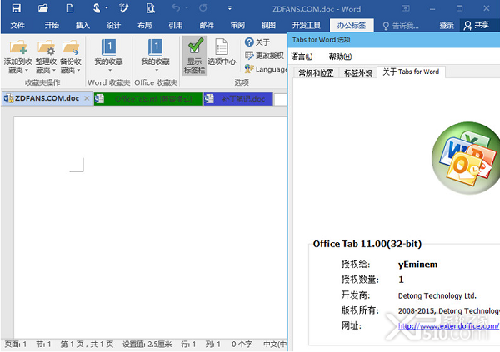The image size is (500, 352).
Task: Open 我的收藏 in Office 收藏夹 group
Action: click(156, 55)
